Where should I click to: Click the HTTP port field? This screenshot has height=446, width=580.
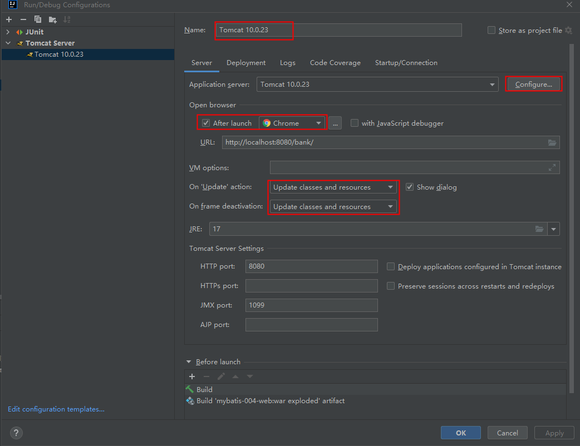pos(312,266)
